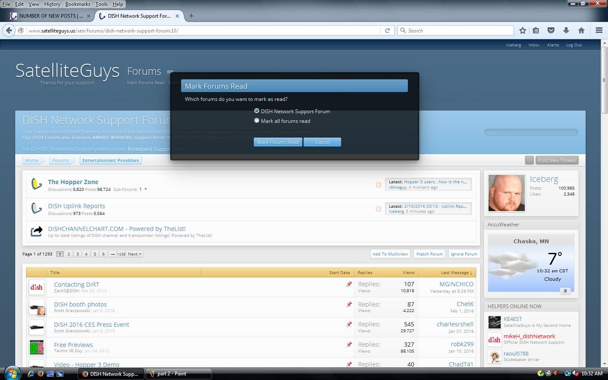Image resolution: width=608 pixels, height=380 pixels.
Task: Click the Mark Forums Read button in the dialog
Action: (x=278, y=142)
